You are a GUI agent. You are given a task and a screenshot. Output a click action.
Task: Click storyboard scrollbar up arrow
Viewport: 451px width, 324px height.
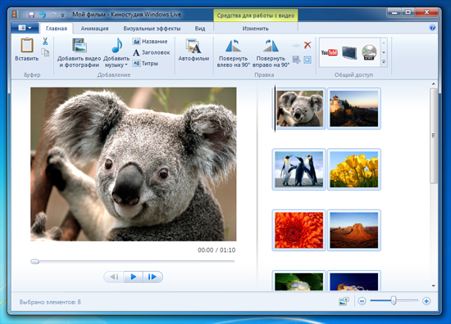434,83
